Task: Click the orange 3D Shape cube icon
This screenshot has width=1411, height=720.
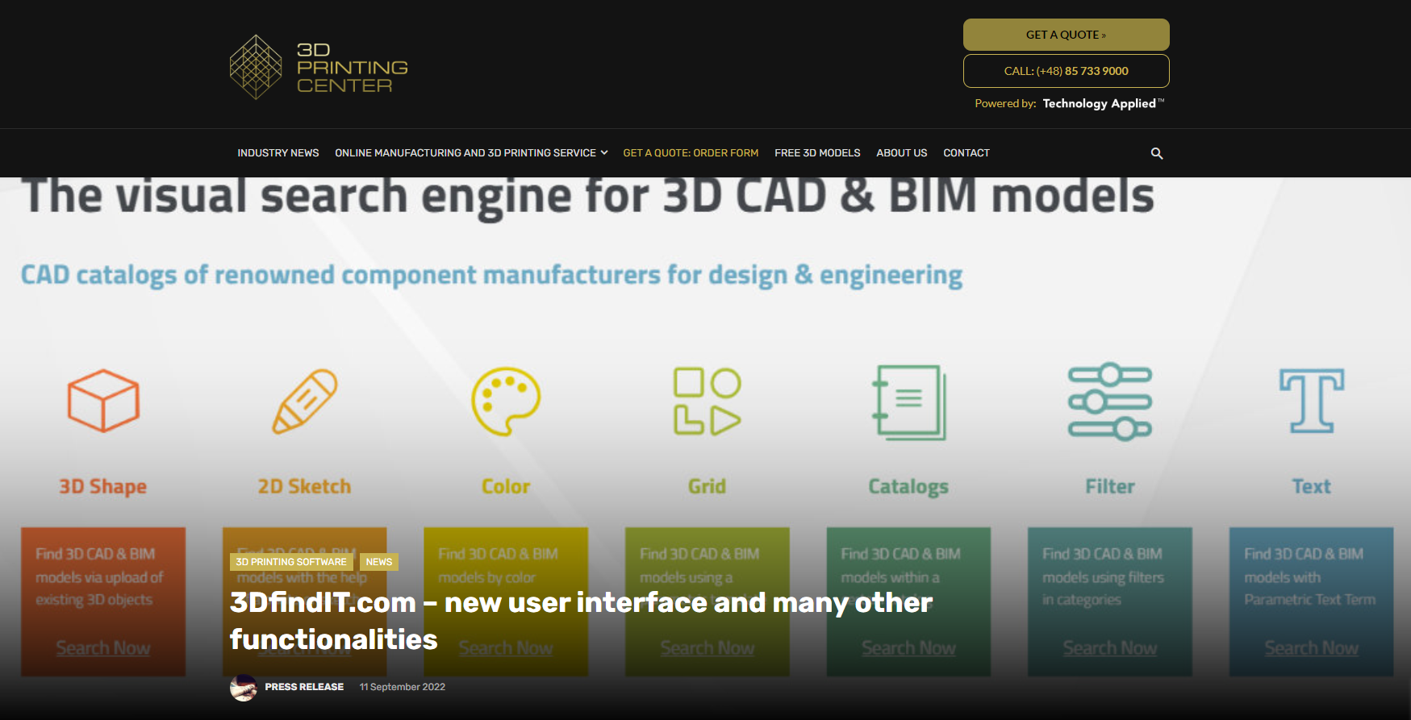Action: click(103, 401)
